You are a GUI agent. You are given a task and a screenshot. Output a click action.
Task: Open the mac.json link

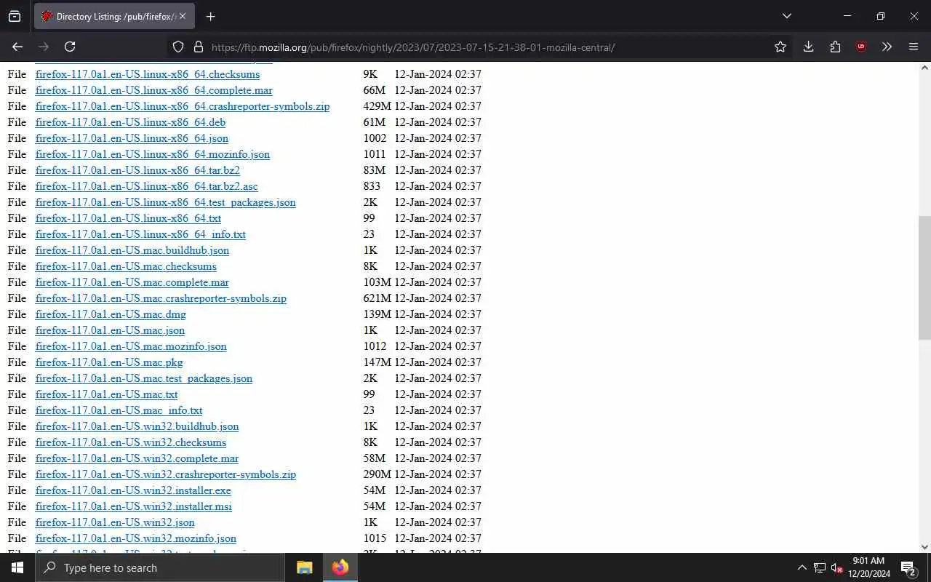pyautogui.click(x=110, y=330)
